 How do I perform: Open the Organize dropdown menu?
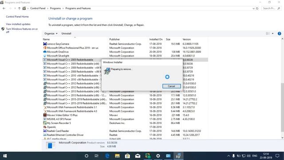[x=51, y=34]
